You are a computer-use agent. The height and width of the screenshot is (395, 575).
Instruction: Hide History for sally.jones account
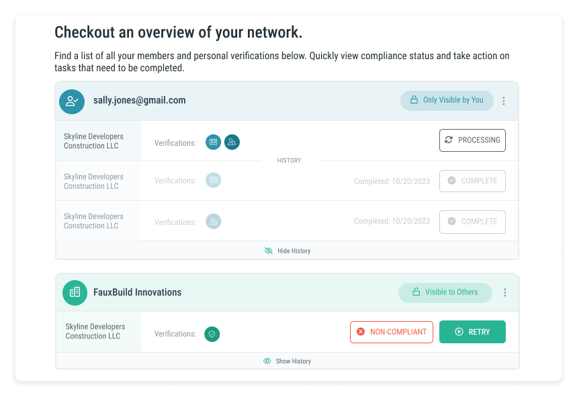(x=287, y=251)
